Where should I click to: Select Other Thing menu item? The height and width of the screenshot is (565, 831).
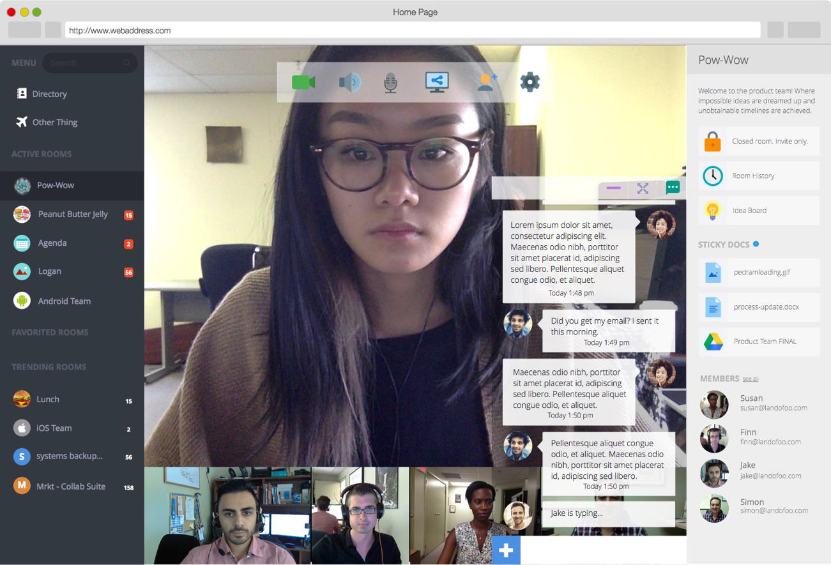click(x=54, y=123)
